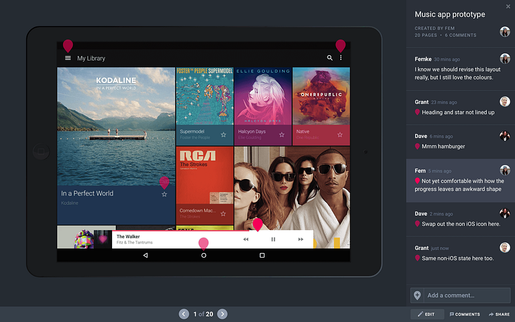This screenshot has height=322, width=515.
Task: Click the comment pin above overflow menu
Action: pos(341,46)
